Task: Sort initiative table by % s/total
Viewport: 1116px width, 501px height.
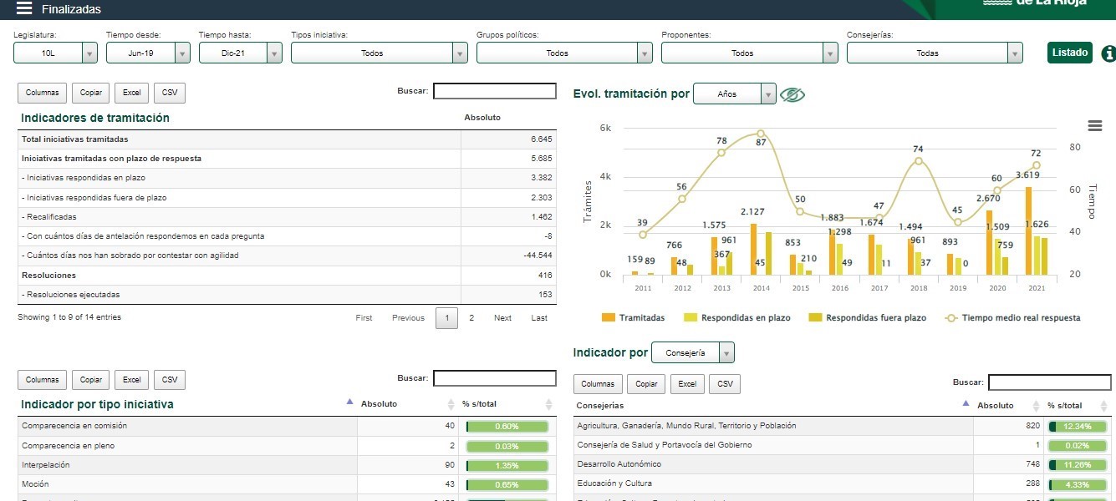Action: (548, 404)
